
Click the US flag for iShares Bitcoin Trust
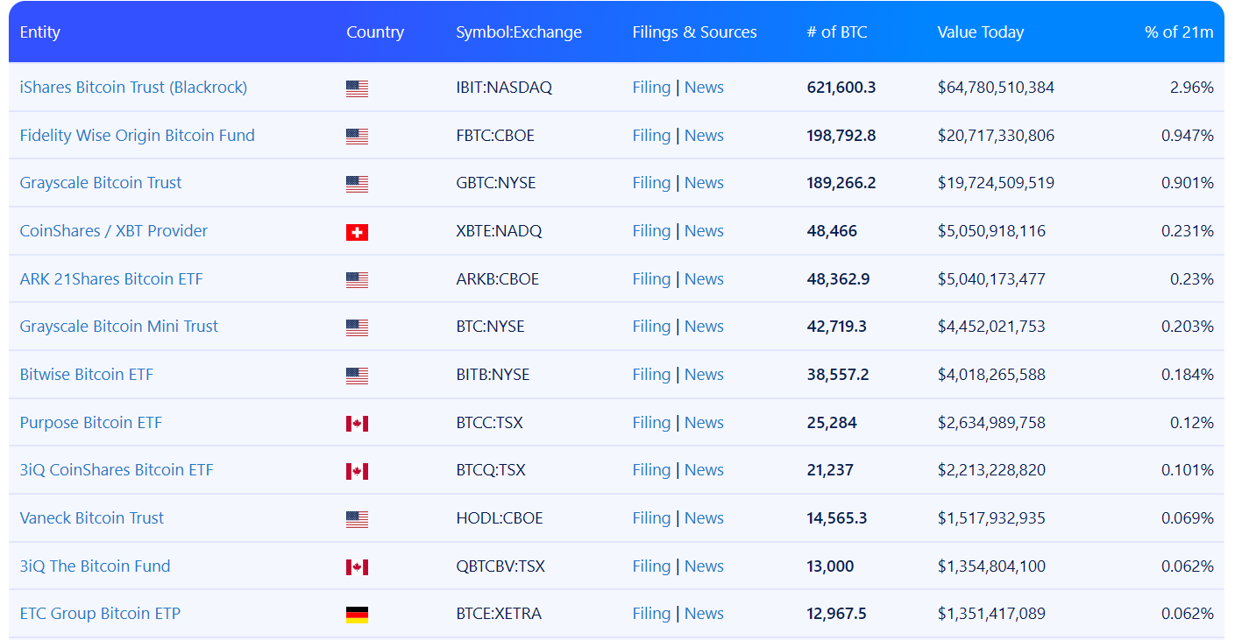pos(357,88)
